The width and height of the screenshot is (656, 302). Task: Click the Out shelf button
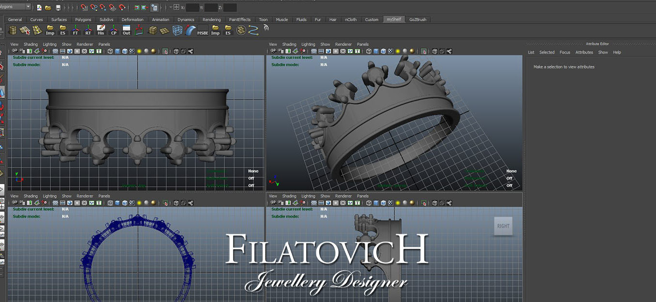(126, 30)
